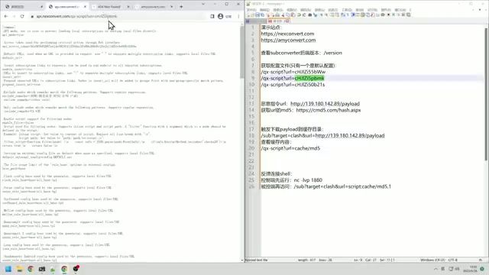
Task: Open Chrome profile avatar
Action: 221,16
